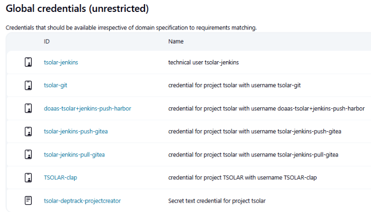This screenshot has width=371, height=212.
Task: Click the icon beside tsolar-jenkins-pull-gitea
Action: click(28, 154)
